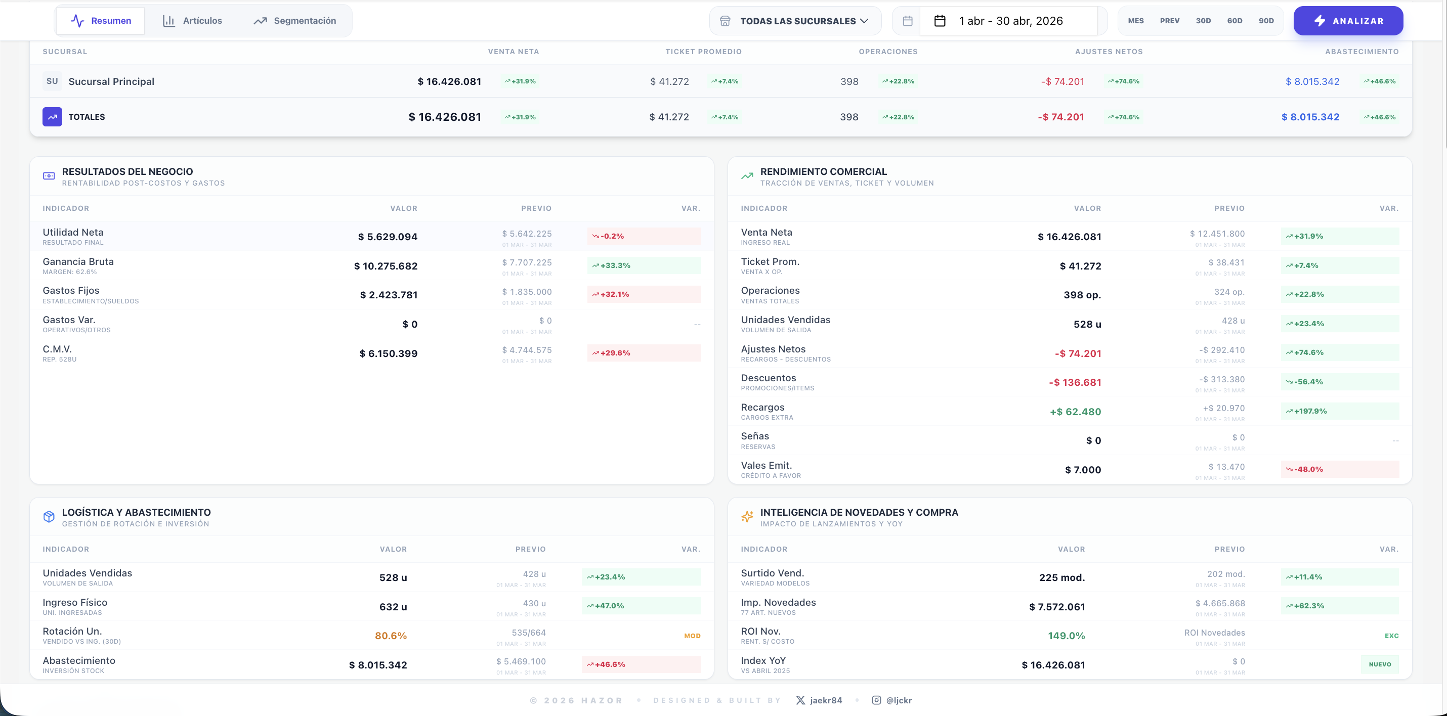
Task: Open the @ljckr Instagram link
Action: coord(892,700)
